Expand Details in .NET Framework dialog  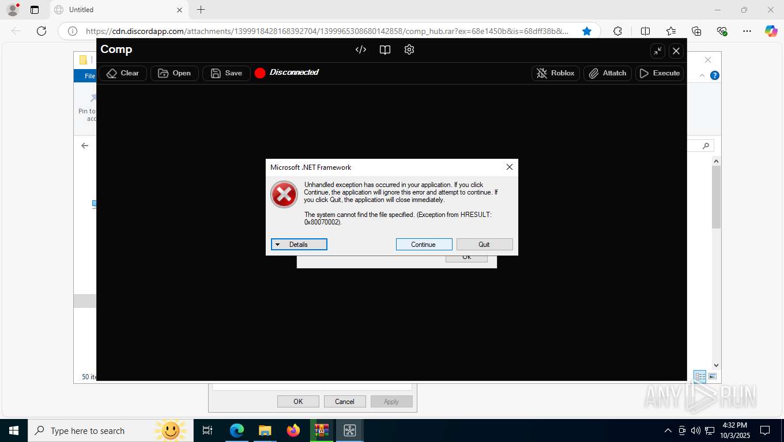[299, 245]
